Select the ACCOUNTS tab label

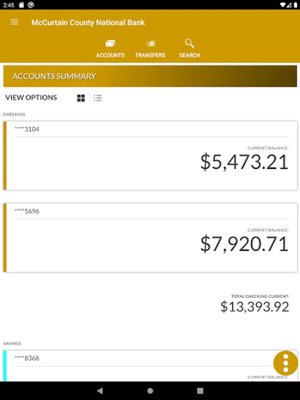[x=110, y=55]
